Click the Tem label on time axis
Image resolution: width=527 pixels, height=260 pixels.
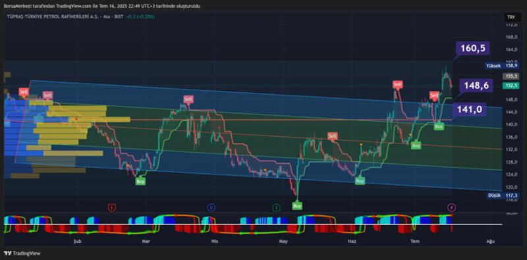tap(414, 241)
